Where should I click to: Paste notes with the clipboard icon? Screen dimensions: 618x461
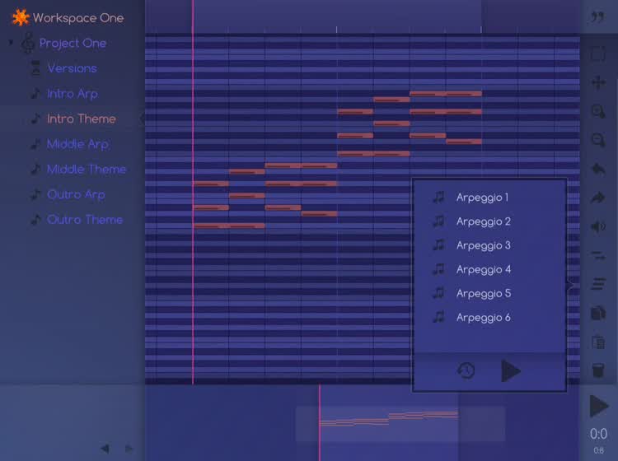tap(598, 342)
